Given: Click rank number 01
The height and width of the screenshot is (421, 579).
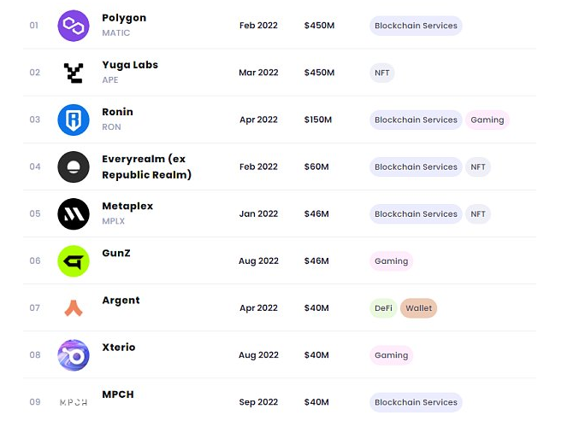Looking at the screenshot, I should (x=34, y=26).
